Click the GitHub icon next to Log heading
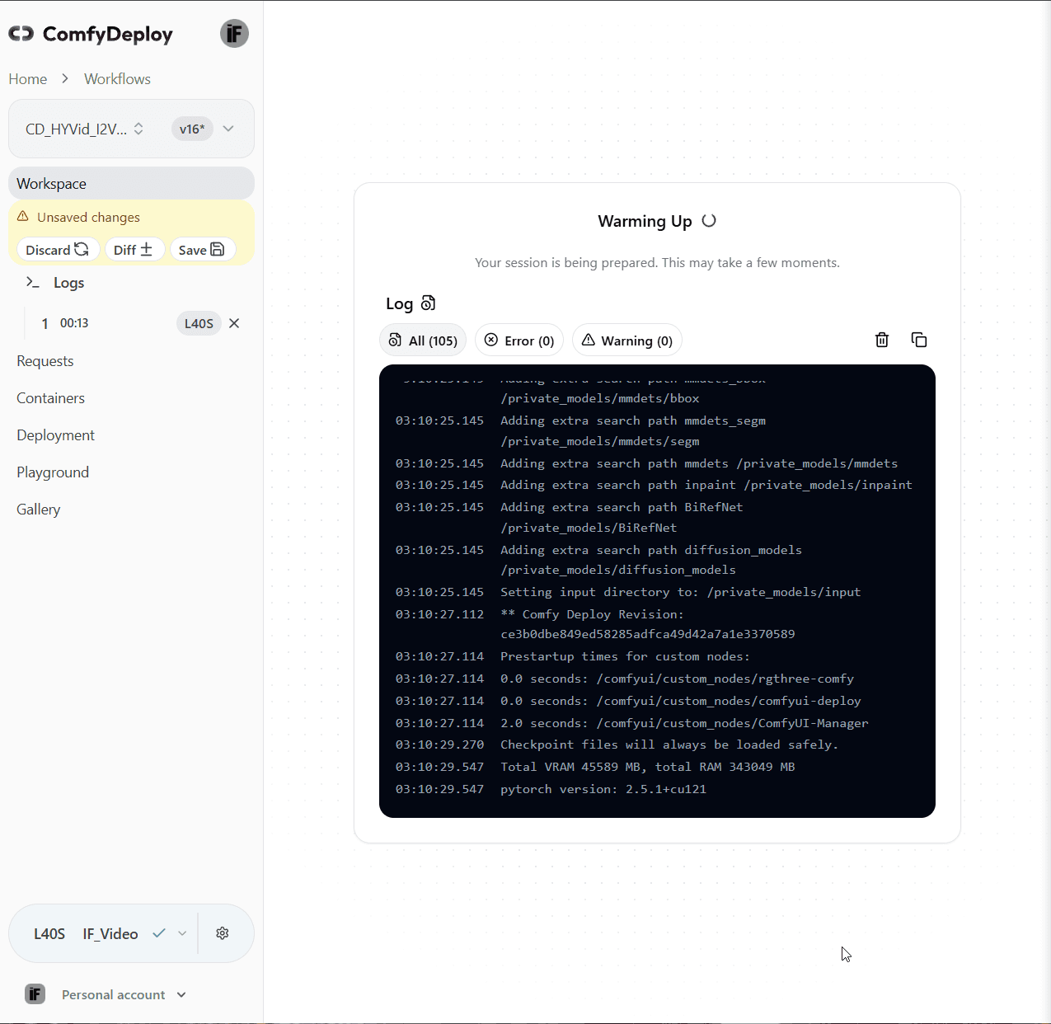 click(429, 303)
